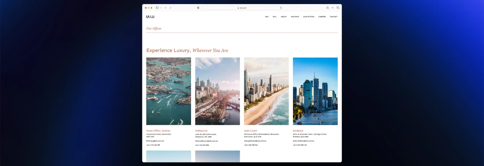Click the Gold Coast office heading
Viewport: 484px width, 166px height.
click(250, 131)
